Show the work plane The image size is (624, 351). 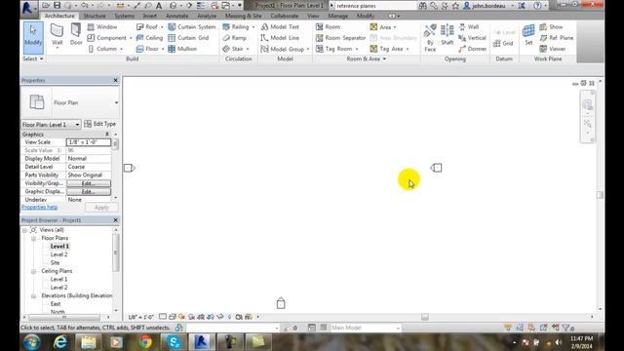pyautogui.click(x=552, y=26)
